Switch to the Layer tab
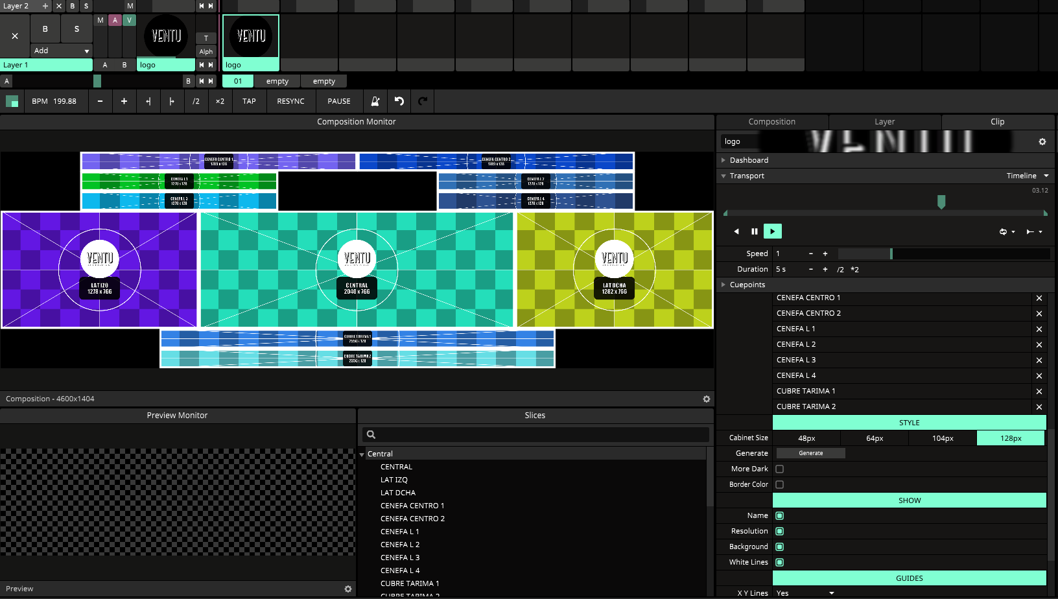 tap(884, 121)
